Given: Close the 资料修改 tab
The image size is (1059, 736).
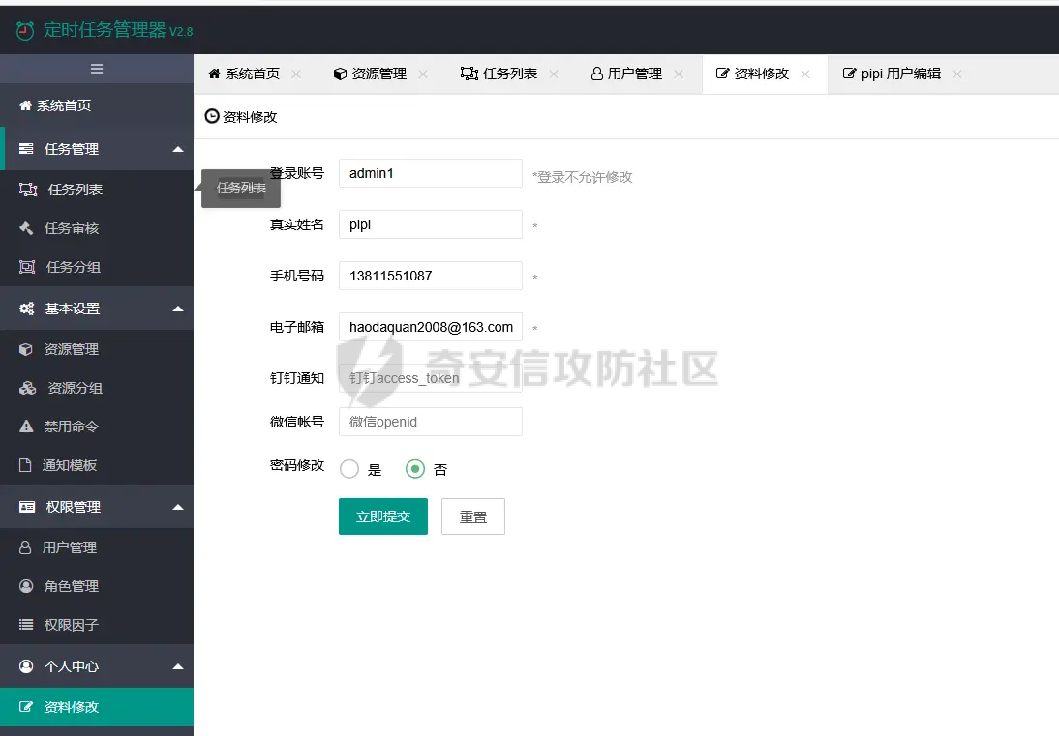Looking at the screenshot, I should pos(805,74).
